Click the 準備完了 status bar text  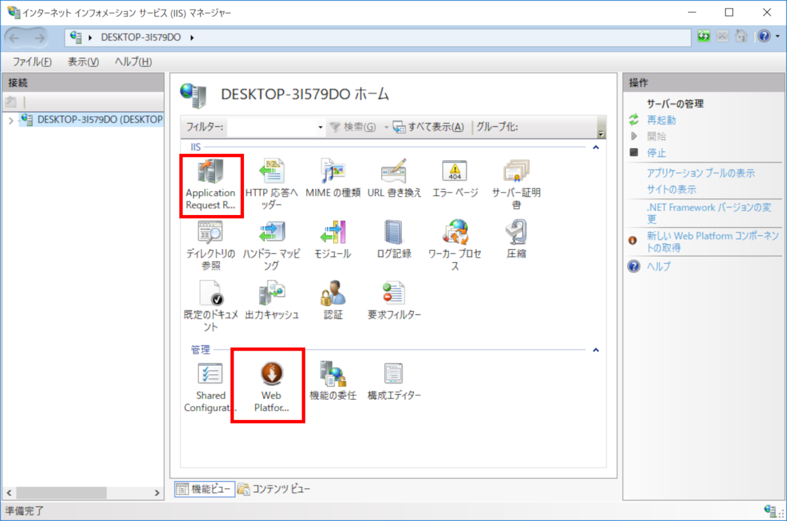(25, 511)
